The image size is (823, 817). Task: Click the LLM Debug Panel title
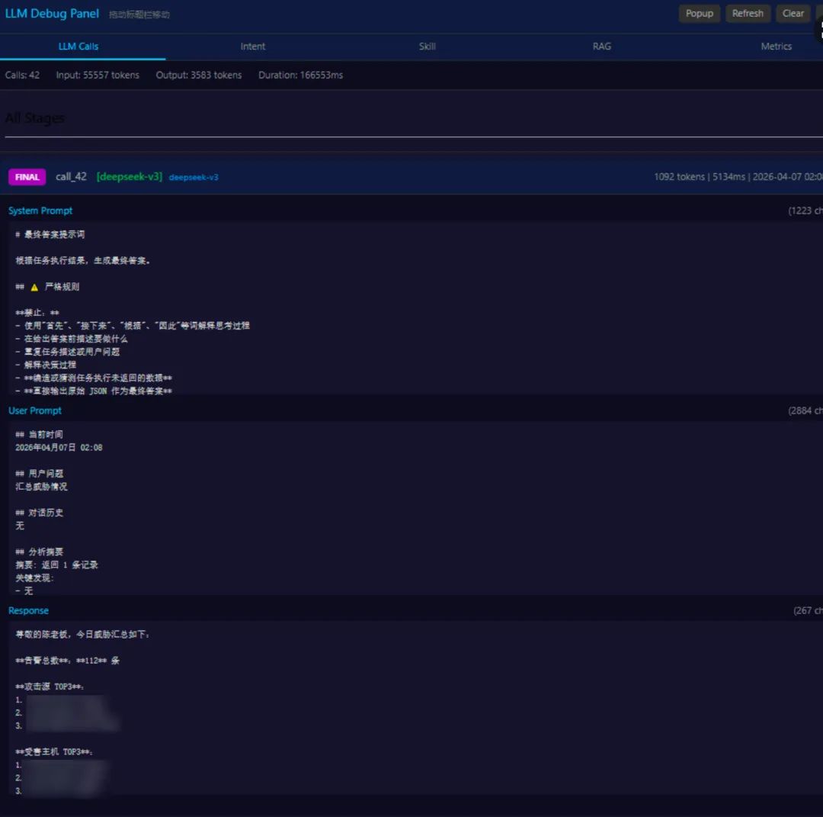[x=52, y=14]
